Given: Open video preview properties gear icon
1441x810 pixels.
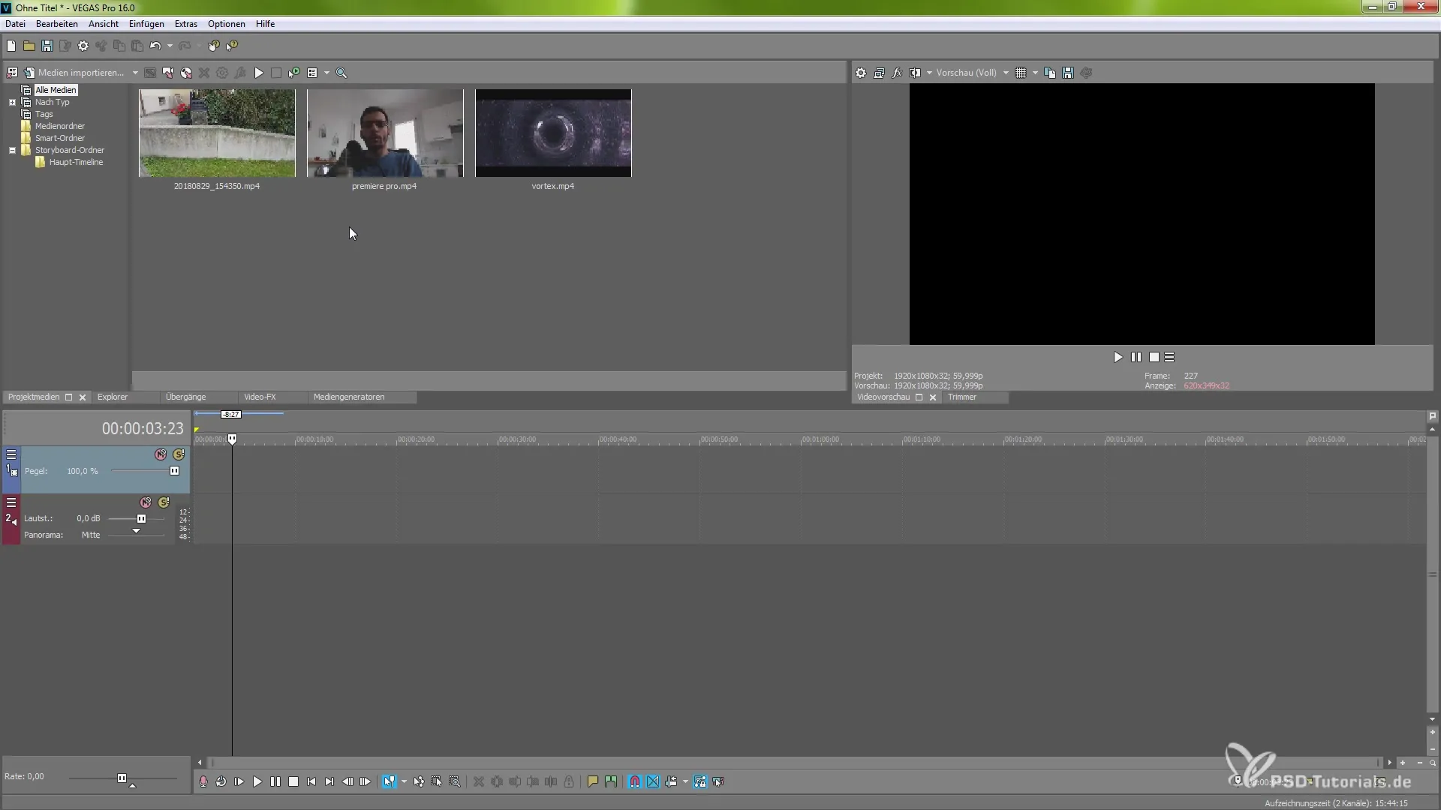Looking at the screenshot, I should [x=861, y=73].
